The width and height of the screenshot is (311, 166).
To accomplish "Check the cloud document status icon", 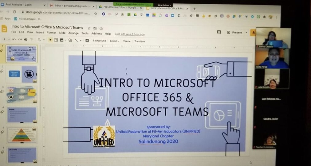I will (x=101, y=28).
